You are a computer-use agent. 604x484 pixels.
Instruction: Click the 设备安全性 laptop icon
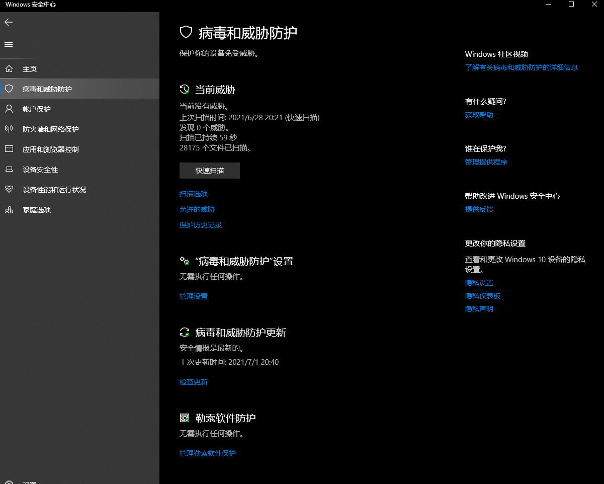pos(9,170)
